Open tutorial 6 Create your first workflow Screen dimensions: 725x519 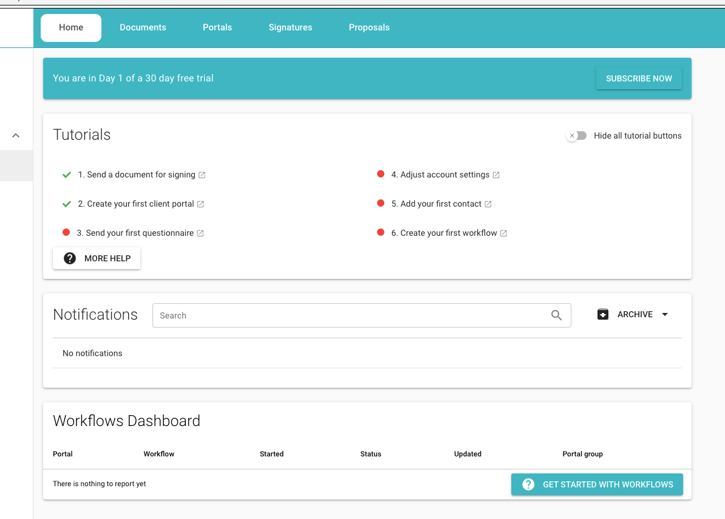444,233
